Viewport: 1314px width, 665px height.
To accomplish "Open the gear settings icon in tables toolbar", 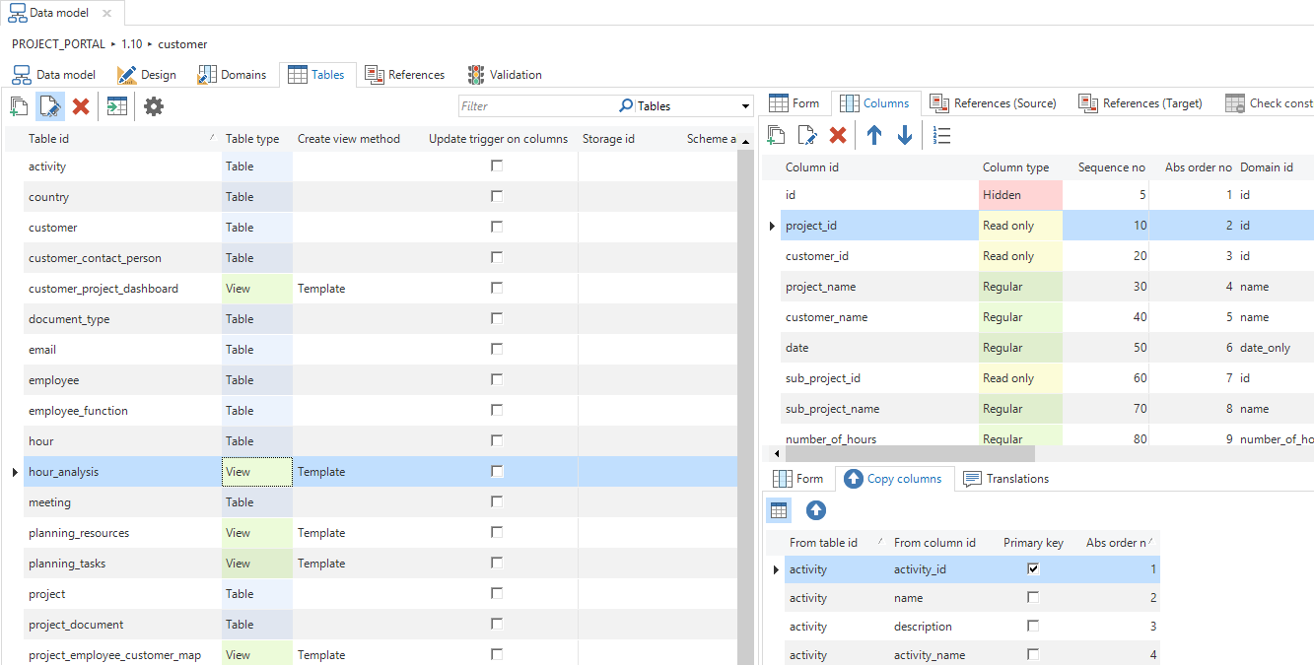I will click(154, 106).
